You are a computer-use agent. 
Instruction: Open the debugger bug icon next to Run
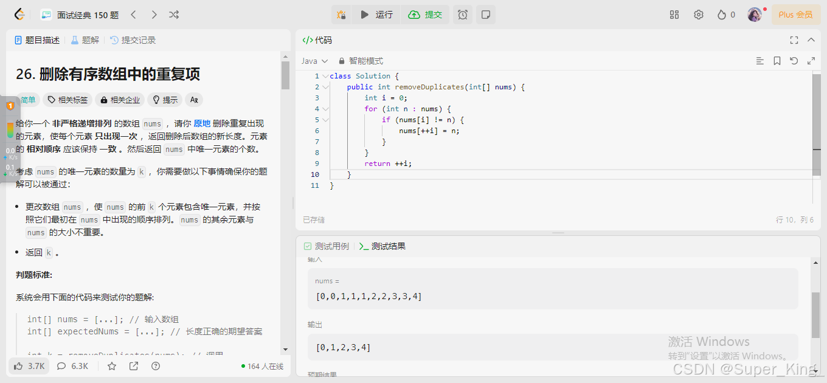coord(341,15)
